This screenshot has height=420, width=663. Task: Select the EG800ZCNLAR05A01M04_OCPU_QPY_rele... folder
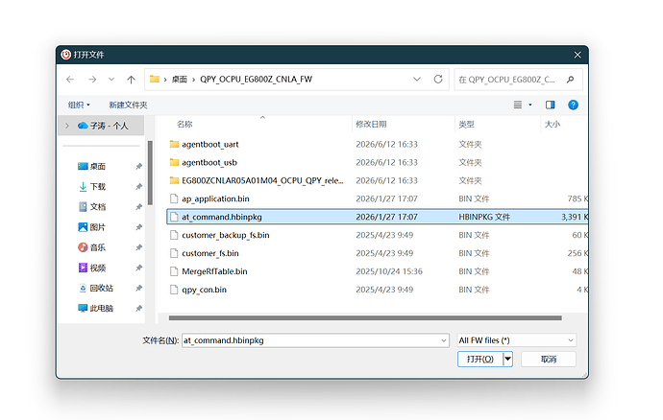(x=378, y=180)
